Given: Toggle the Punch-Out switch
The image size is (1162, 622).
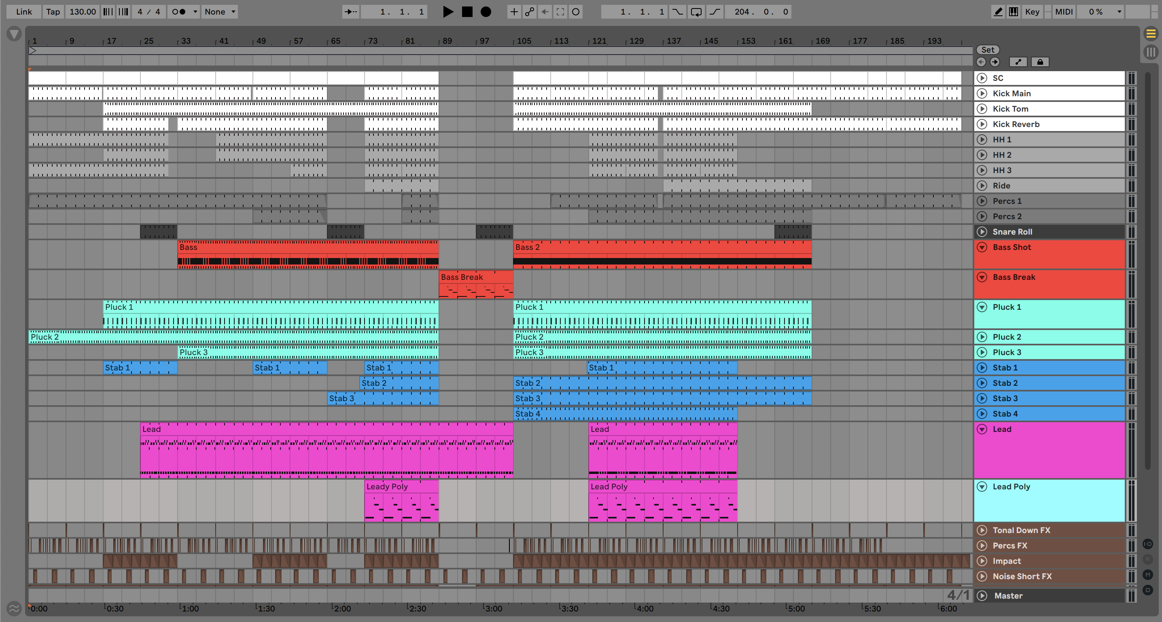Looking at the screenshot, I should coord(715,12).
